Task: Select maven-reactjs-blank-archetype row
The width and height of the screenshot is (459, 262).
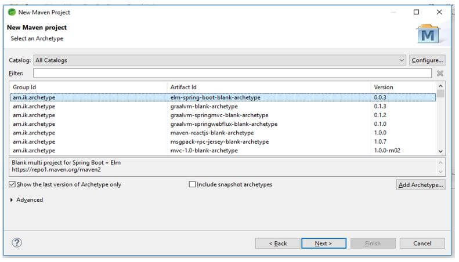Action: (223, 133)
